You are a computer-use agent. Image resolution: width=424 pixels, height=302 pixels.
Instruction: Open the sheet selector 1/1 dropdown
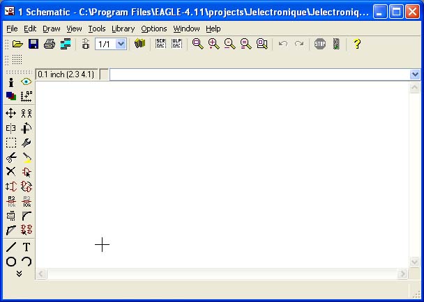click(121, 44)
